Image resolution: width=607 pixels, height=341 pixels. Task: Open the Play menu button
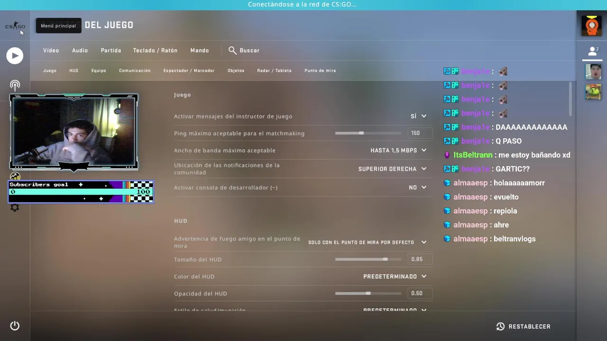pos(15,56)
